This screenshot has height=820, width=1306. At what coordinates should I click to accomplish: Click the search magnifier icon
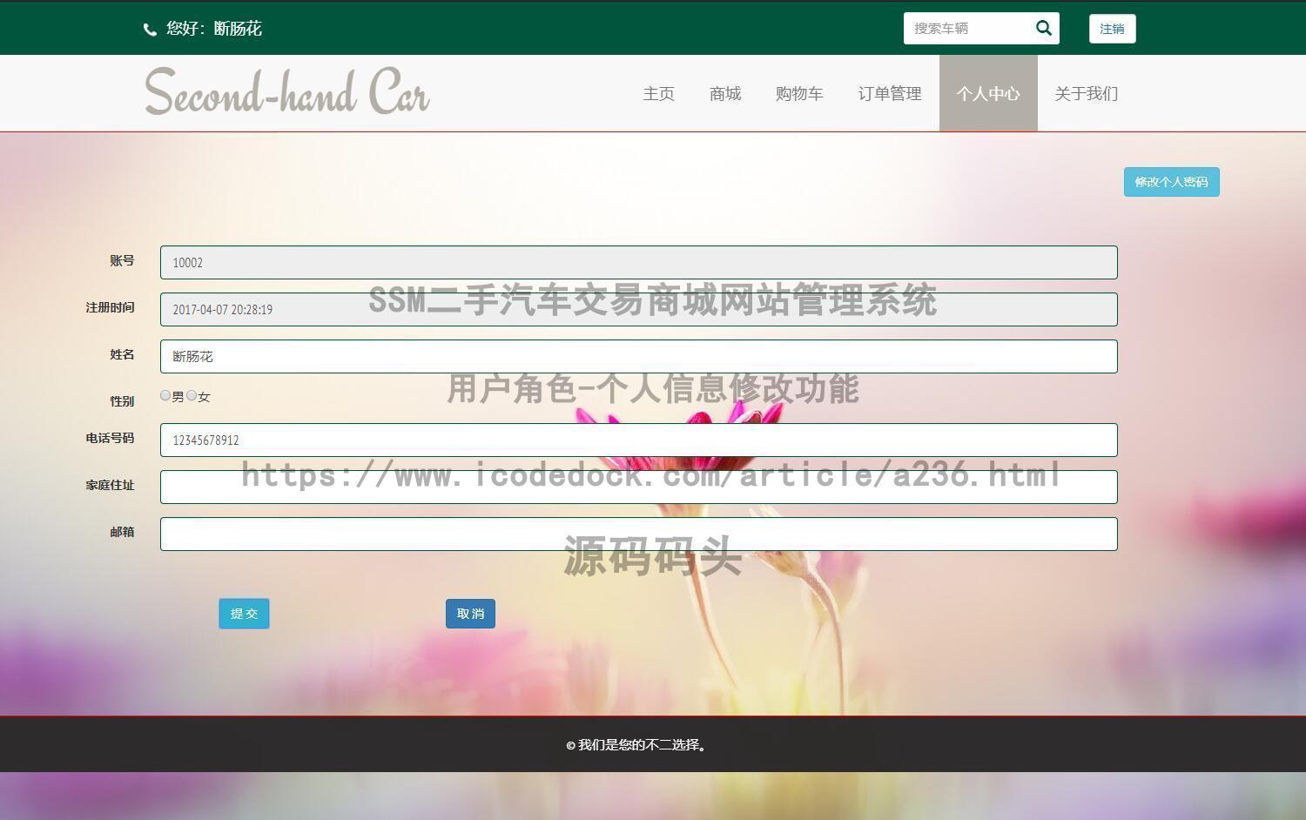[1043, 28]
